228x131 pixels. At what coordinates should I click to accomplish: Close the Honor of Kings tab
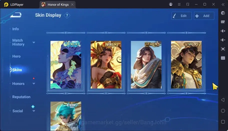point(72,5)
